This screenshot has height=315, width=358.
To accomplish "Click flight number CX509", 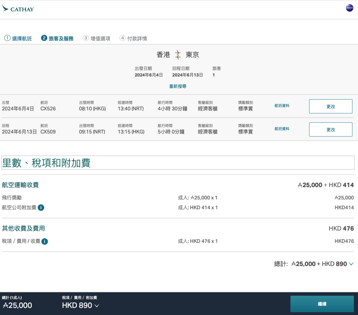I will pos(48,132).
